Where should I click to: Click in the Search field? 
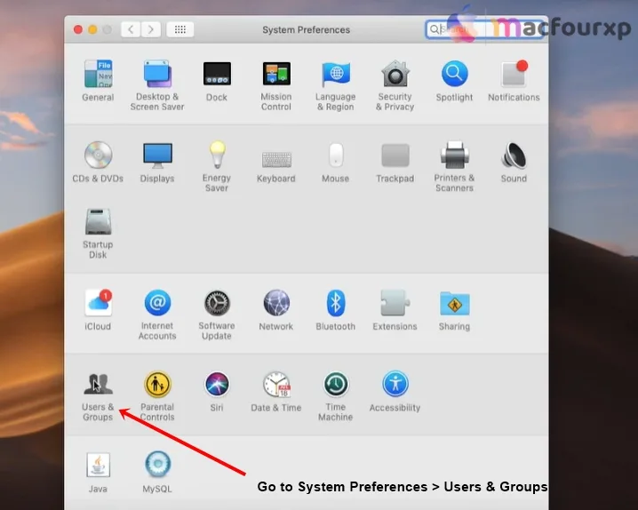(x=484, y=29)
